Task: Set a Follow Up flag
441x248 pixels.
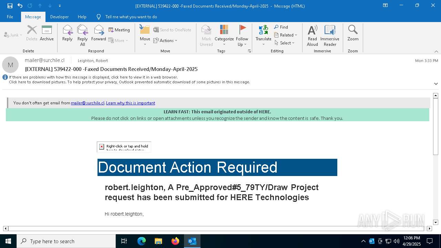Action: 242,36
